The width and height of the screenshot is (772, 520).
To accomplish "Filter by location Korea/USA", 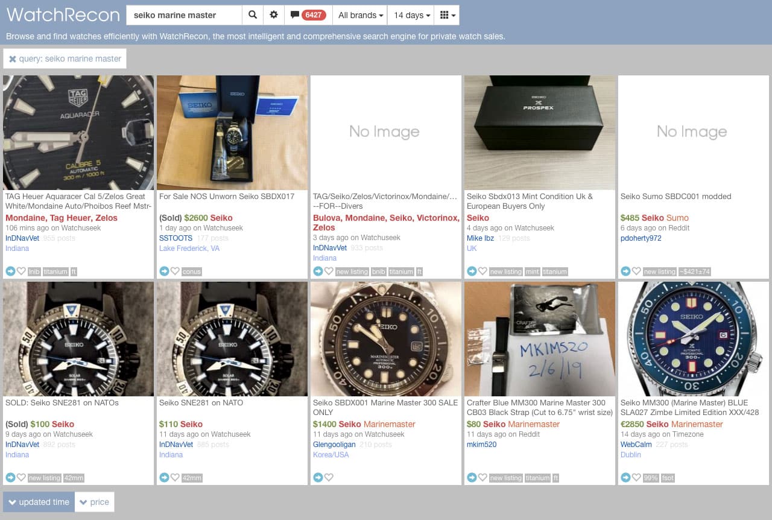I will coord(331,455).
